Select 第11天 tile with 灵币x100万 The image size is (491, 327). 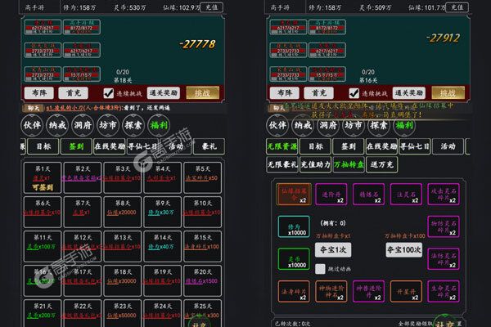tap(43, 246)
